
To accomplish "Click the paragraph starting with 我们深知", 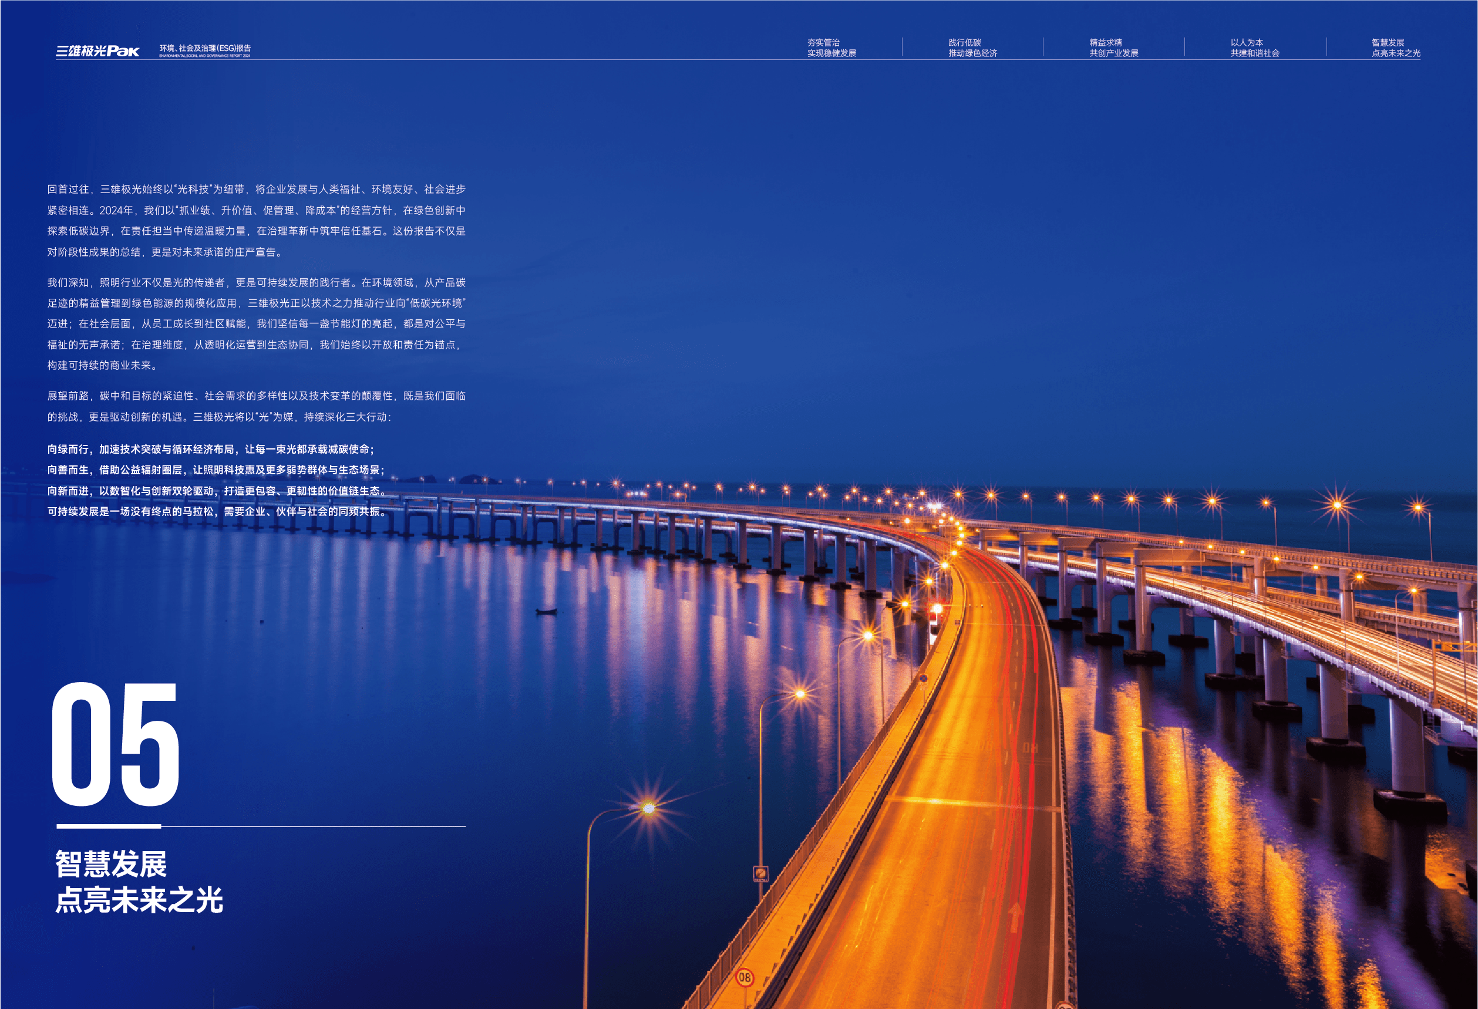I will (x=256, y=323).
